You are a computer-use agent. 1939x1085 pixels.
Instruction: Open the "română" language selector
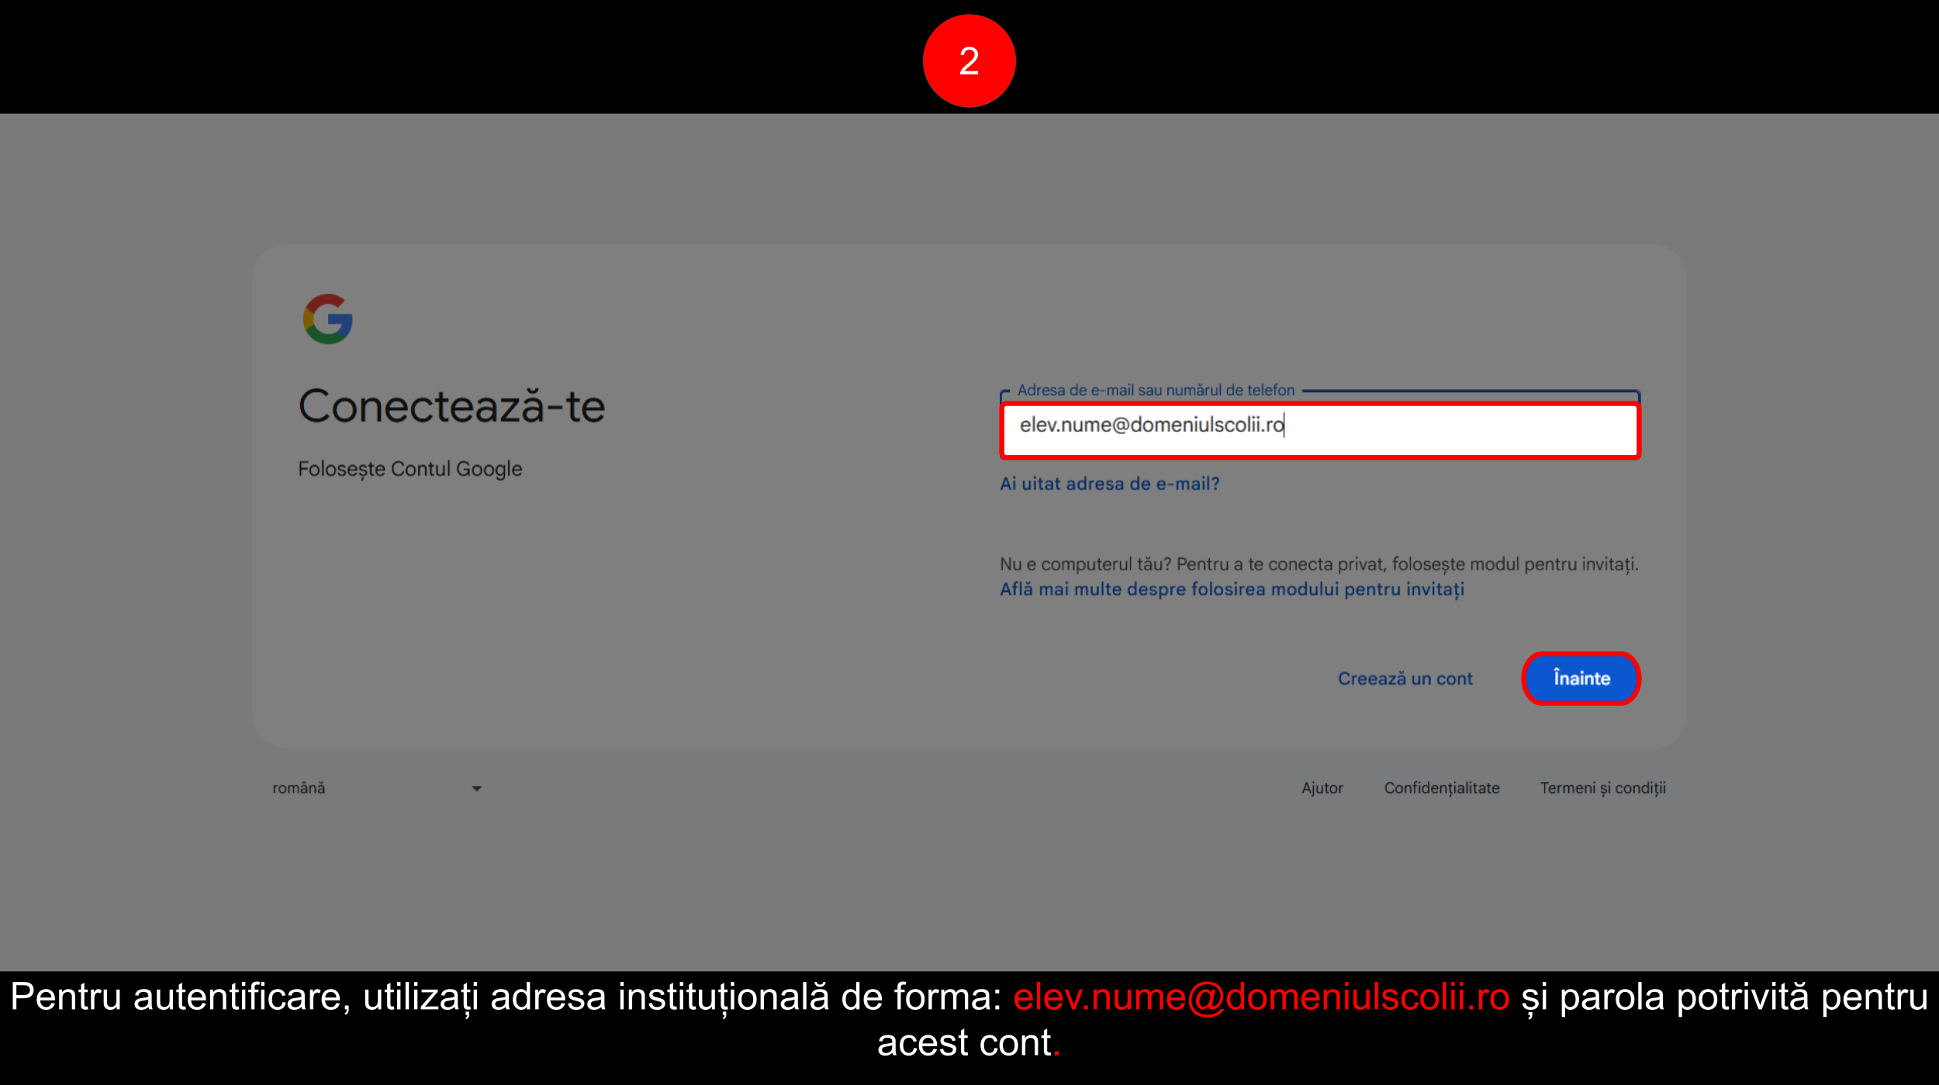coord(299,788)
